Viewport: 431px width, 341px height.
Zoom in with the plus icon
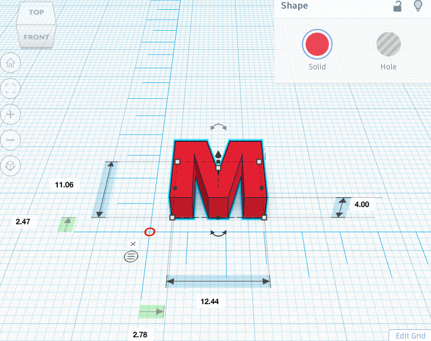pos(10,114)
